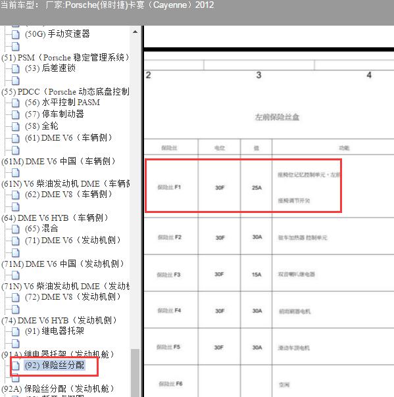Select (91A) 继电器托架（发动机舱）entry
The width and height of the screenshot is (394, 397).
[x=58, y=354]
